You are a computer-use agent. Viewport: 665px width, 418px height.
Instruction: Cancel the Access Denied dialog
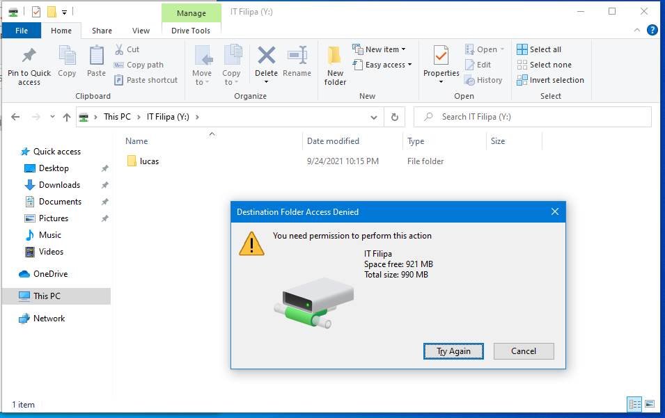524,351
